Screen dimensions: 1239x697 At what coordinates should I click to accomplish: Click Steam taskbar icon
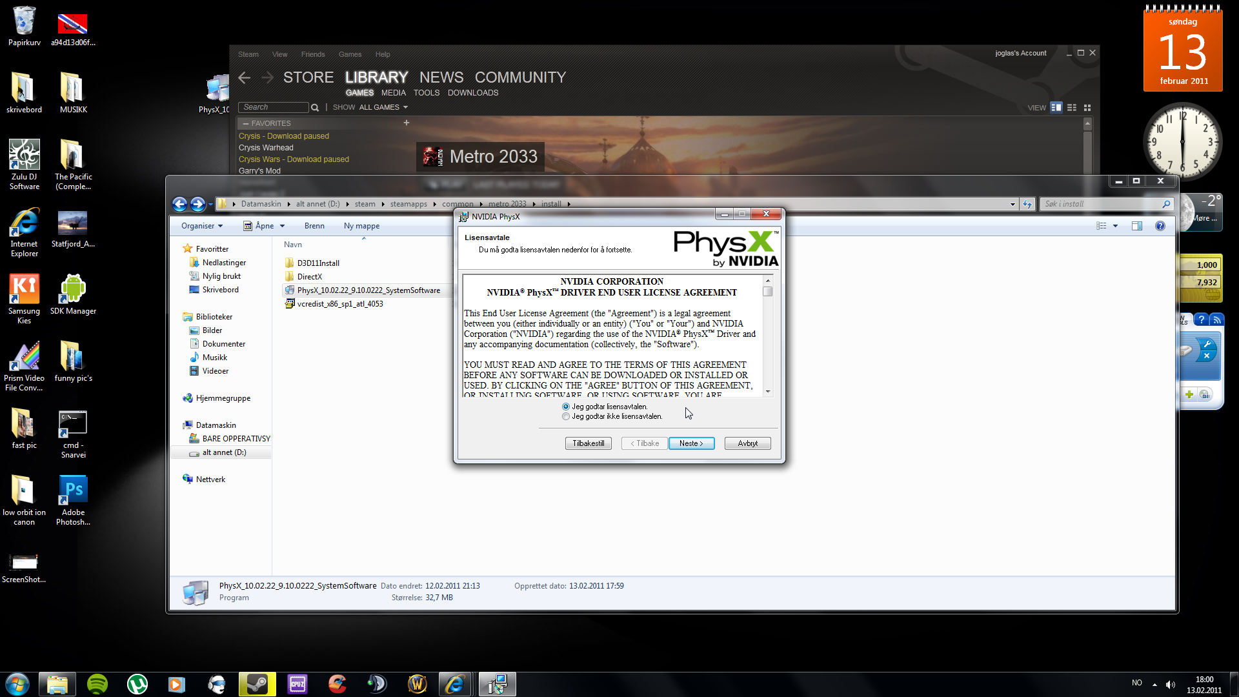point(257,684)
